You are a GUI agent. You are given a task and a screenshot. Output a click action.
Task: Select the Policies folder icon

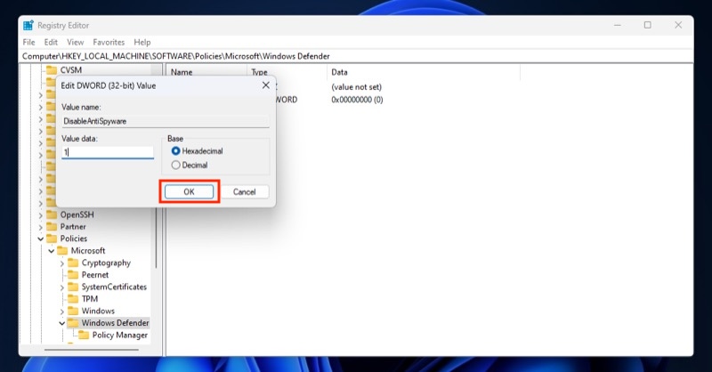point(52,239)
